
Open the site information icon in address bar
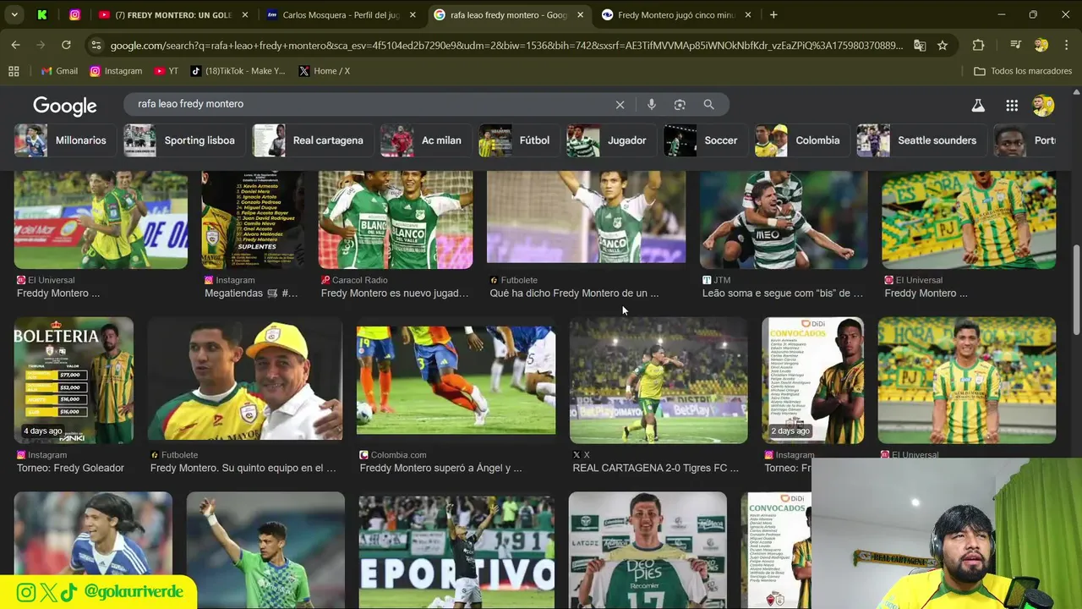[x=96, y=46]
